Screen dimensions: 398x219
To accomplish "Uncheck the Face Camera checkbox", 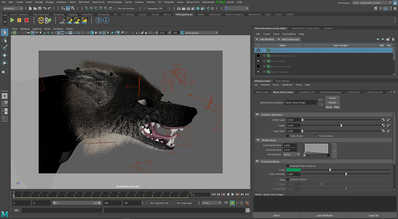I will coord(317,136).
